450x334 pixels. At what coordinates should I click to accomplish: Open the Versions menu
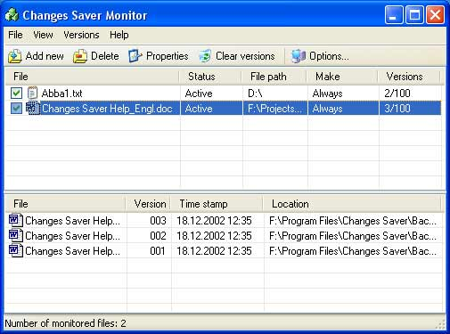(x=81, y=35)
